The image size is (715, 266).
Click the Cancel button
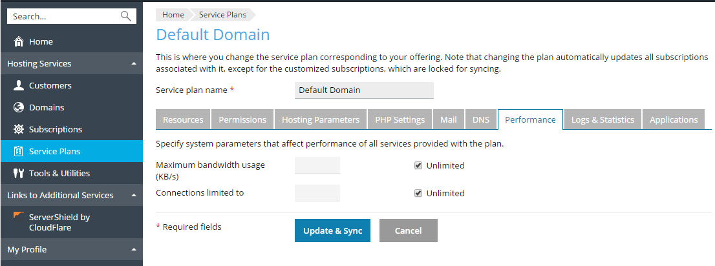coord(408,230)
